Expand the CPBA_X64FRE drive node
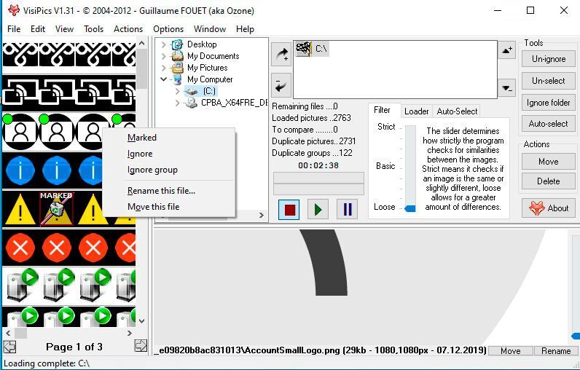The height and width of the screenshot is (370, 580). pyautogui.click(x=177, y=103)
